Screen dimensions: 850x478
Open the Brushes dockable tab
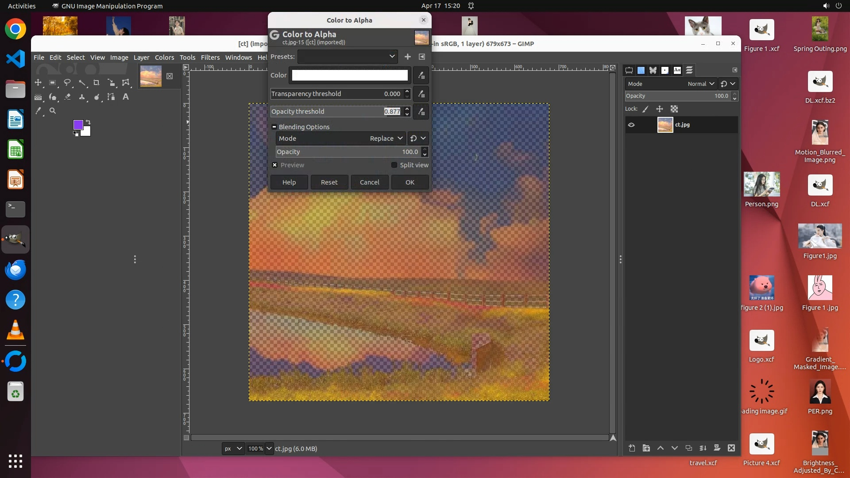665,70
